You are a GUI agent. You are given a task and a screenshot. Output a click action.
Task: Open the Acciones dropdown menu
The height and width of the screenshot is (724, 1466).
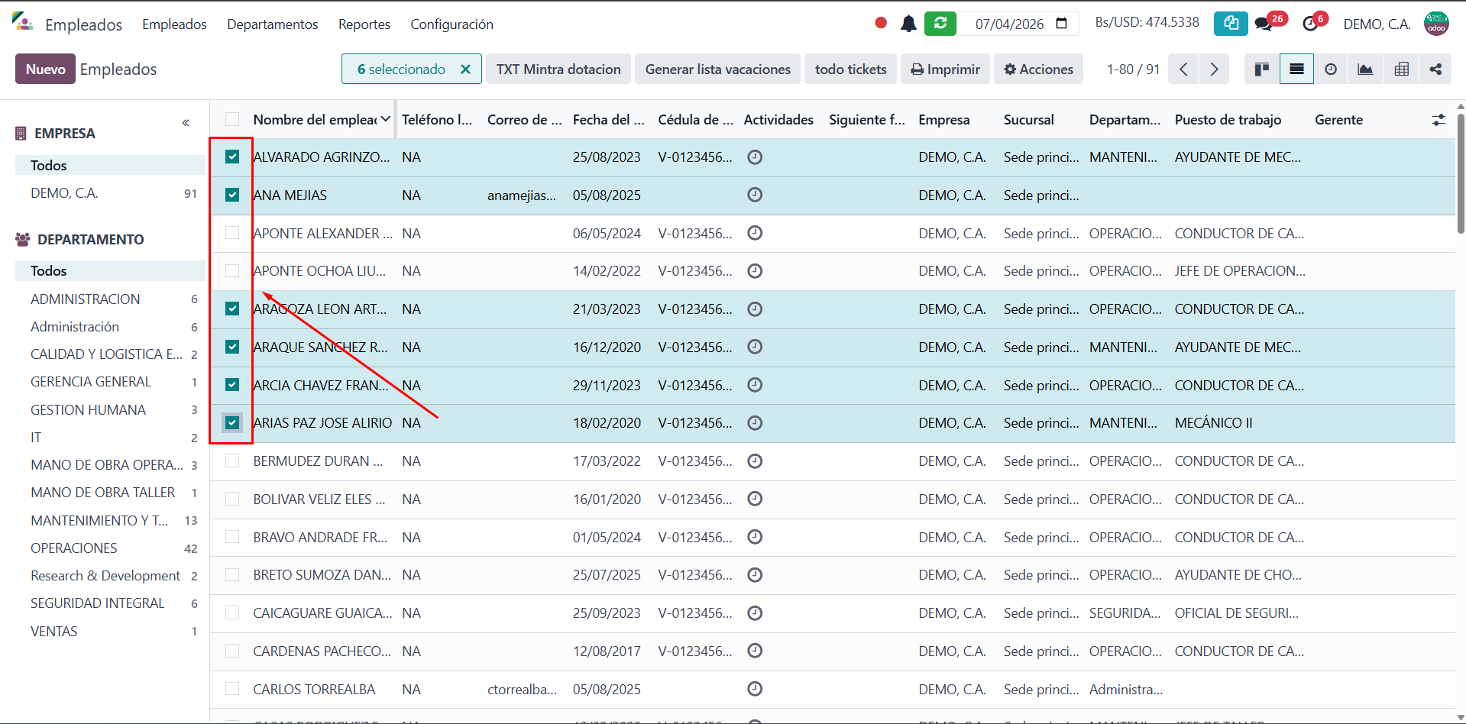pos(1038,69)
